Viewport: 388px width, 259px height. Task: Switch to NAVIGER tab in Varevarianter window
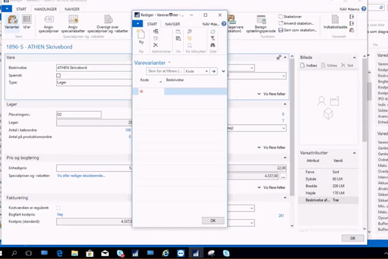pos(173,24)
